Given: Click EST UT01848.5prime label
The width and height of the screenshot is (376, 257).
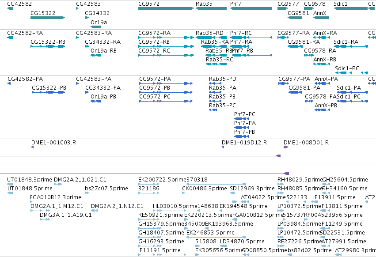Looking at the screenshot, I should point(30,189).
